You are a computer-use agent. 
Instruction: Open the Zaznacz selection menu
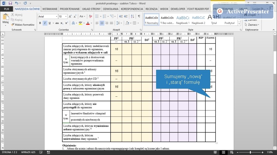pos(252,25)
